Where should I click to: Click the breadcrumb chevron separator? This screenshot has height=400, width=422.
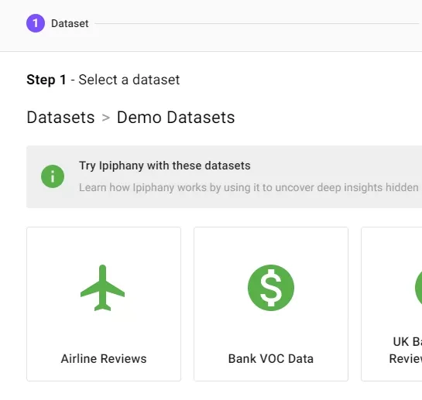(106, 118)
